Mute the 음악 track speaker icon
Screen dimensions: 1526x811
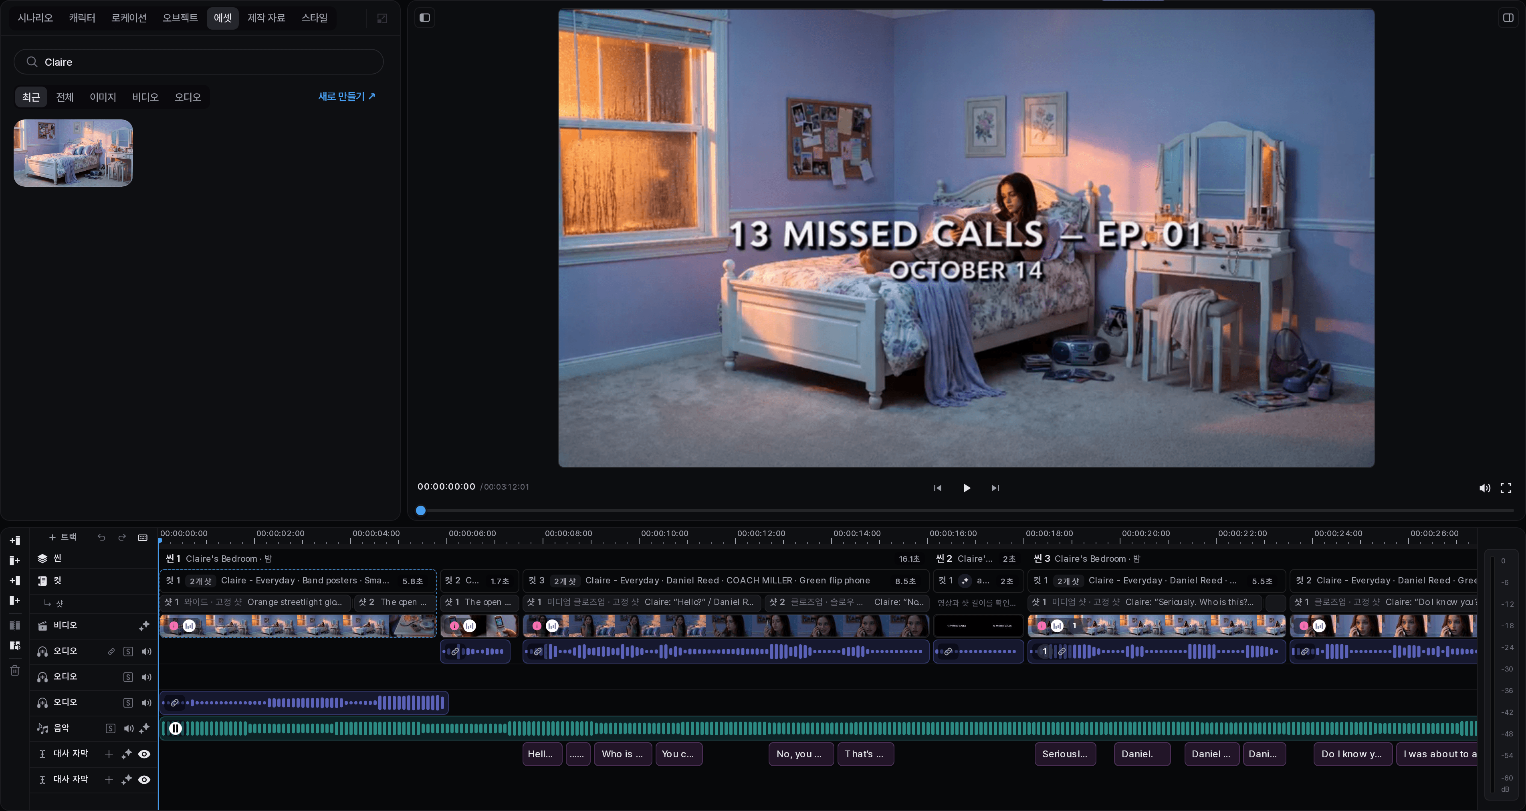click(x=128, y=728)
